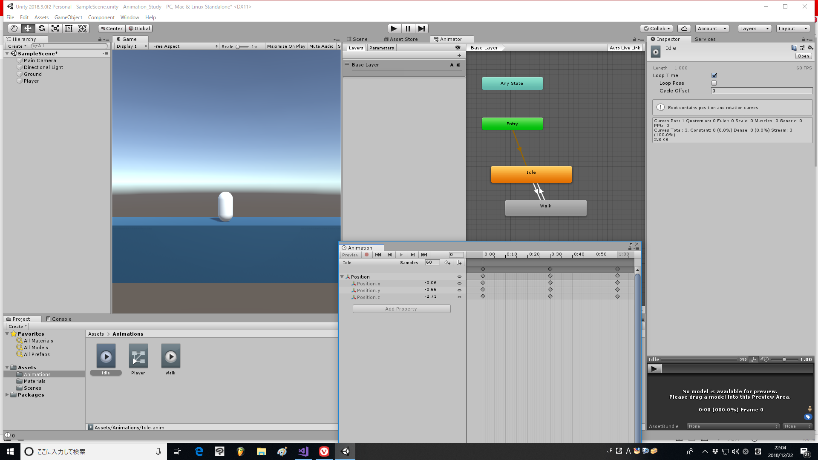Enable Loop Pose for the Idle clip
Image resolution: width=818 pixels, height=460 pixels.
pyautogui.click(x=714, y=83)
